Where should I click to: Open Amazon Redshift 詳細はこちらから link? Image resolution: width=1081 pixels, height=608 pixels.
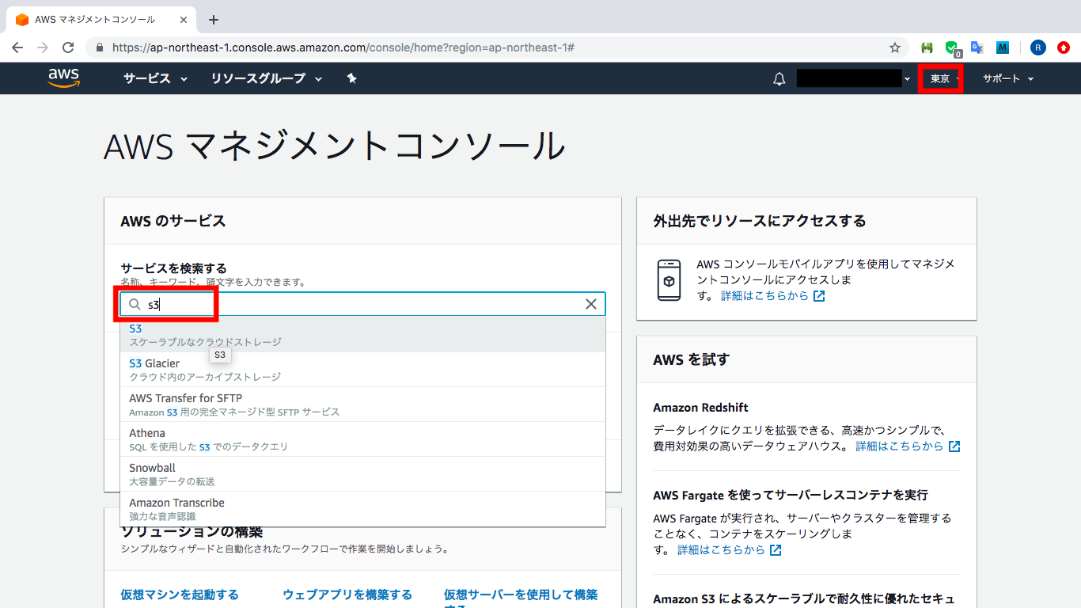point(908,446)
